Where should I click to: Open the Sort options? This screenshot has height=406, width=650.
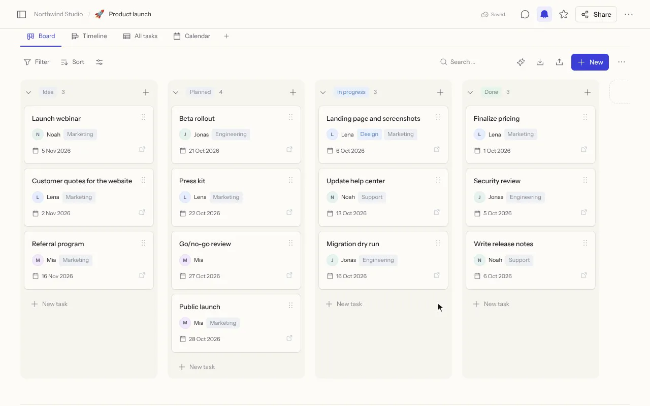tap(73, 62)
